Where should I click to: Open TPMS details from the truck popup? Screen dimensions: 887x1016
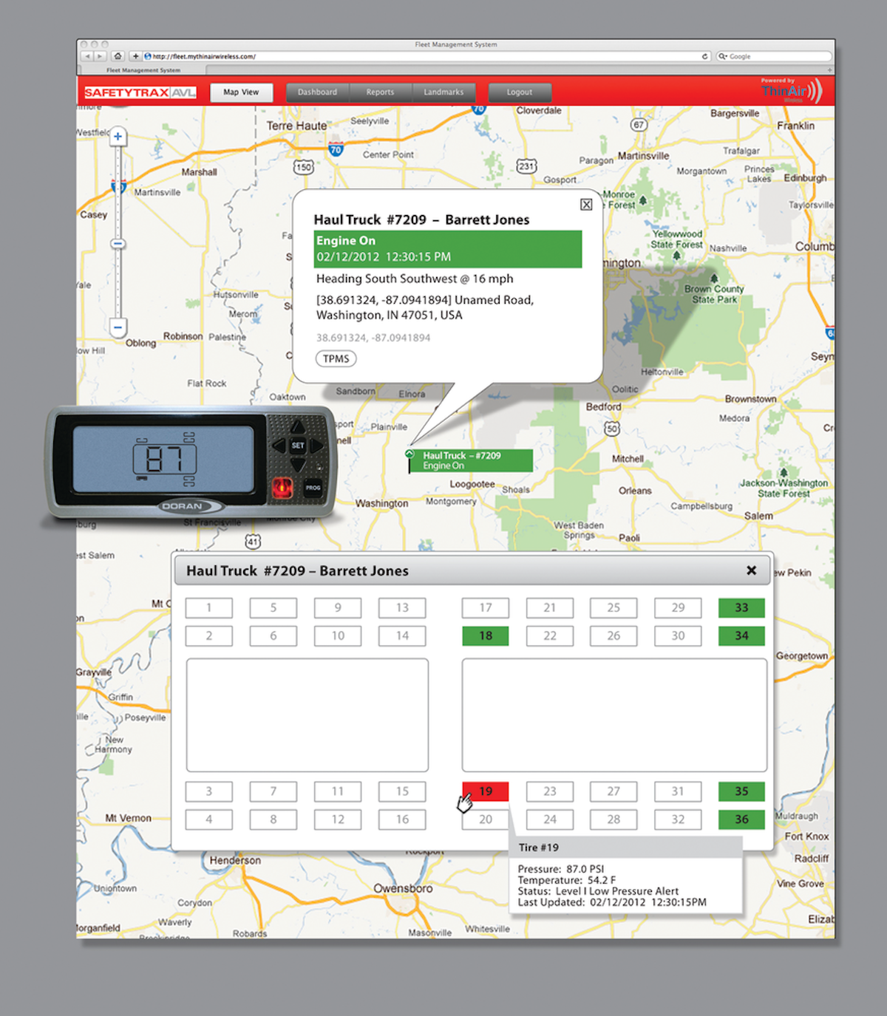point(336,358)
